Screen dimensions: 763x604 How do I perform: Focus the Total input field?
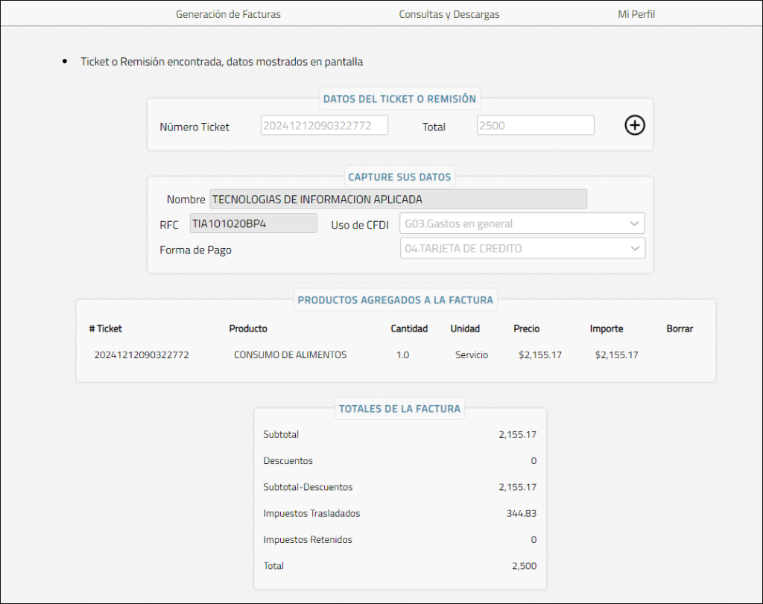pyautogui.click(x=535, y=125)
